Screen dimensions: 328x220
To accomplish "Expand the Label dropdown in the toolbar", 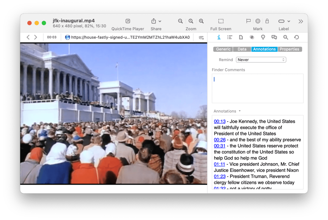I will pyautogui.click(x=284, y=21).
